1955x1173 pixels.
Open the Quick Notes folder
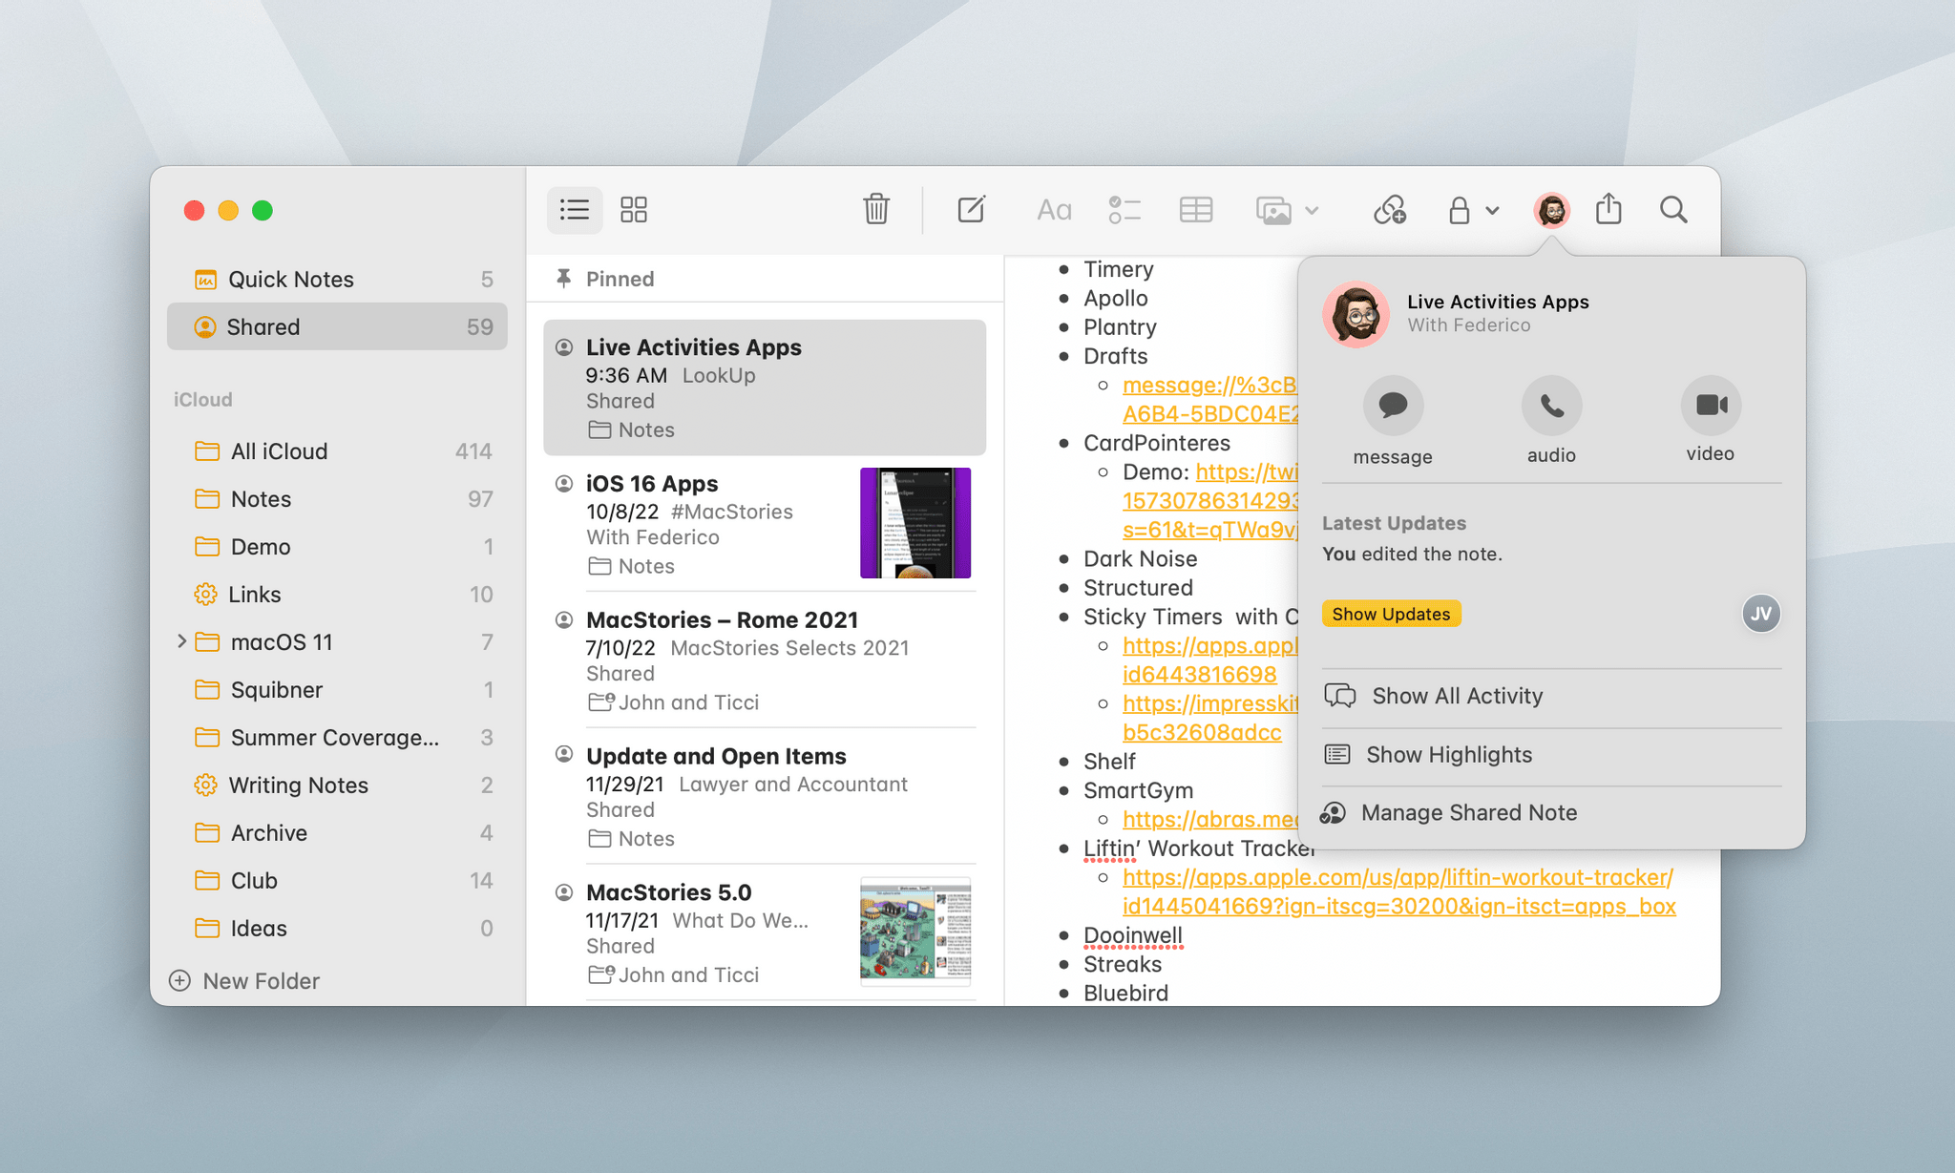click(x=337, y=279)
